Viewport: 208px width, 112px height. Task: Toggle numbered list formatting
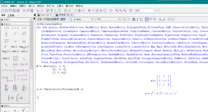click(173, 19)
